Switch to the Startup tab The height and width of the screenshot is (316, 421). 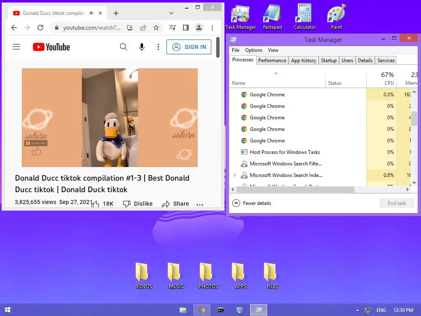pyautogui.click(x=328, y=60)
